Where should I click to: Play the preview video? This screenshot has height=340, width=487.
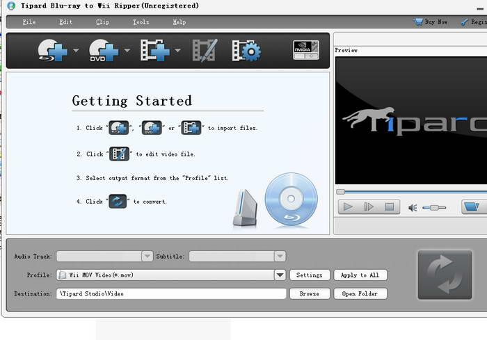click(x=348, y=207)
